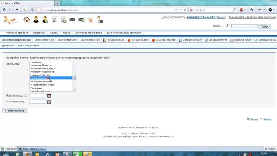Click the browser back arrow
277x156 pixels.
pos(4,10)
